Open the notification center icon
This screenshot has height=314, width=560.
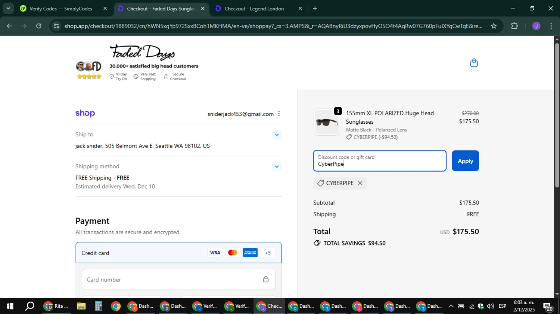tap(548, 307)
